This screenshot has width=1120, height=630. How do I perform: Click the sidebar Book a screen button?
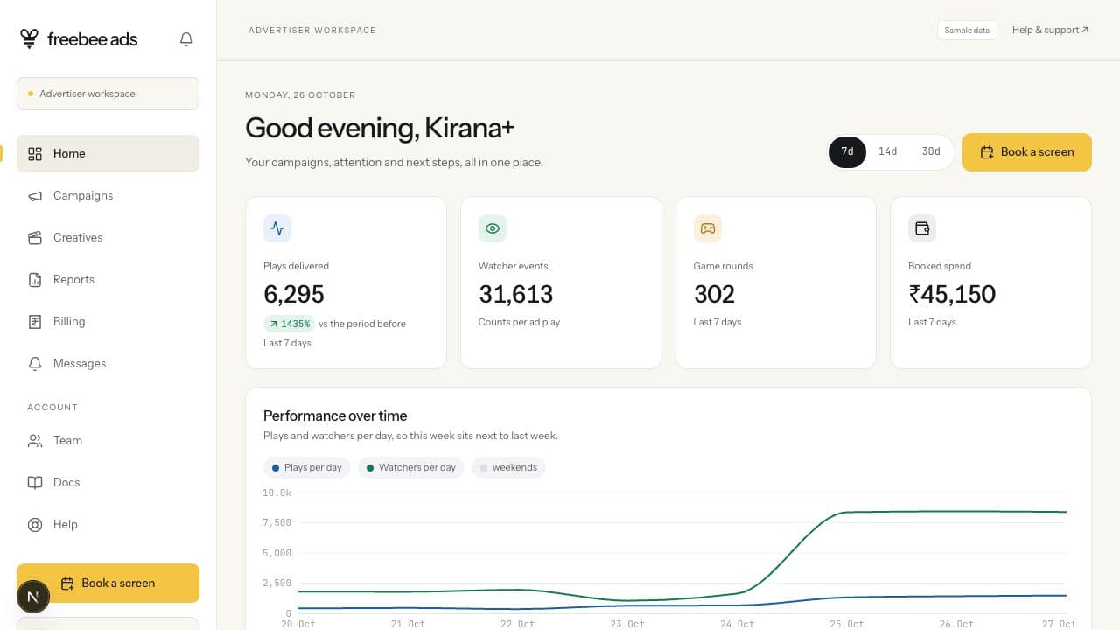(108, 583)
